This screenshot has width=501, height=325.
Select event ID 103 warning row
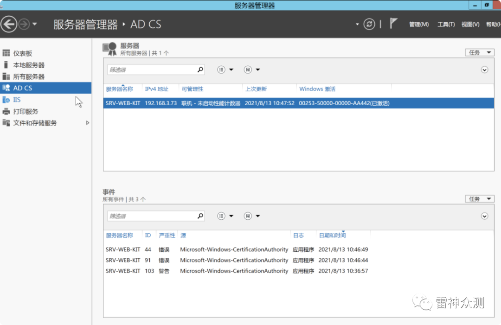coord(237,271)
